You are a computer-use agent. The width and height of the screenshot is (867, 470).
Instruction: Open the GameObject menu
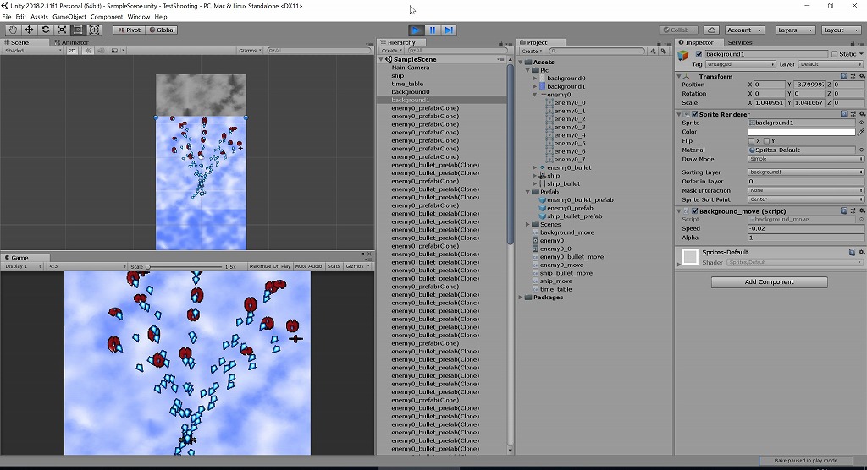69,17
